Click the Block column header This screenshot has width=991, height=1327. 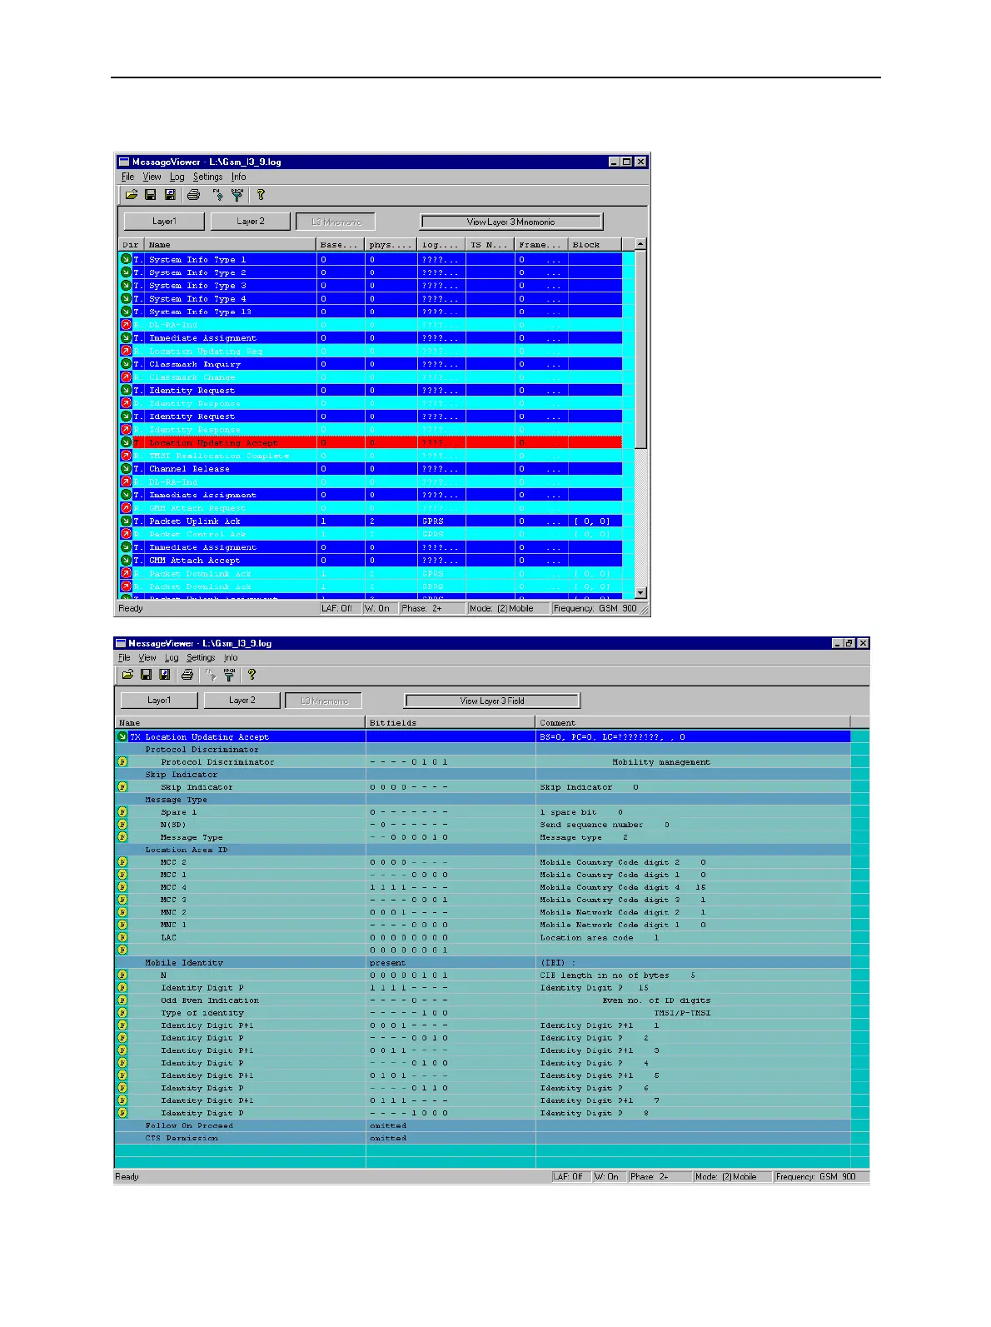click(x=595, y=245)
